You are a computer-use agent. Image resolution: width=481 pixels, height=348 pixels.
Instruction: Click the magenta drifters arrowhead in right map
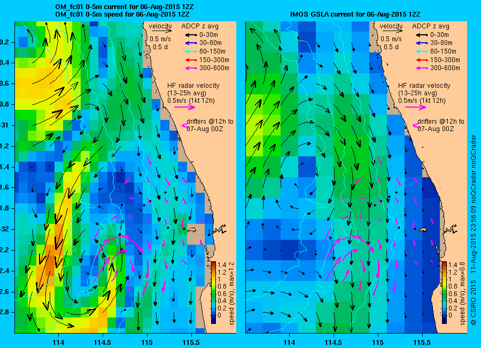[x=416, y=125]
